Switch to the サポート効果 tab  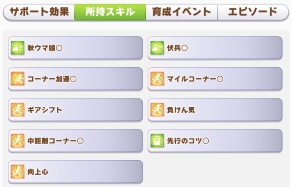coord(39,12)
